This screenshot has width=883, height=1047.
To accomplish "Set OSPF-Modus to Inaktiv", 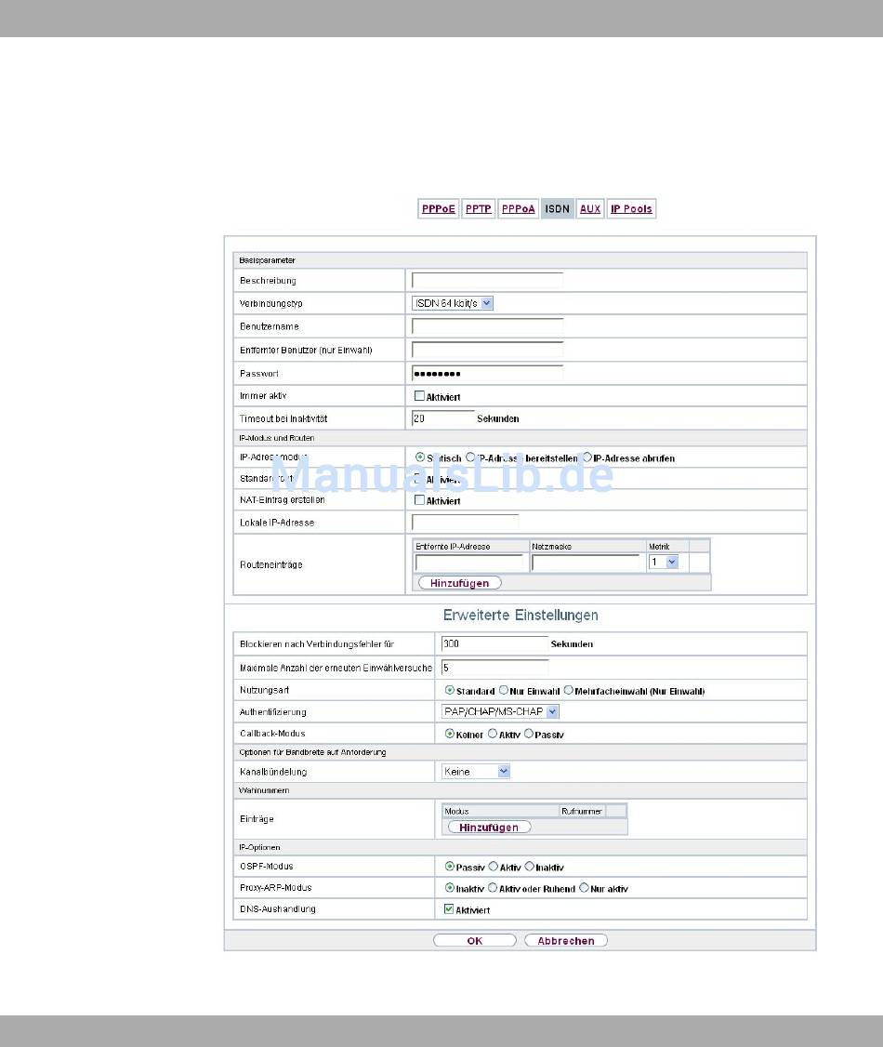I will 529,866.
